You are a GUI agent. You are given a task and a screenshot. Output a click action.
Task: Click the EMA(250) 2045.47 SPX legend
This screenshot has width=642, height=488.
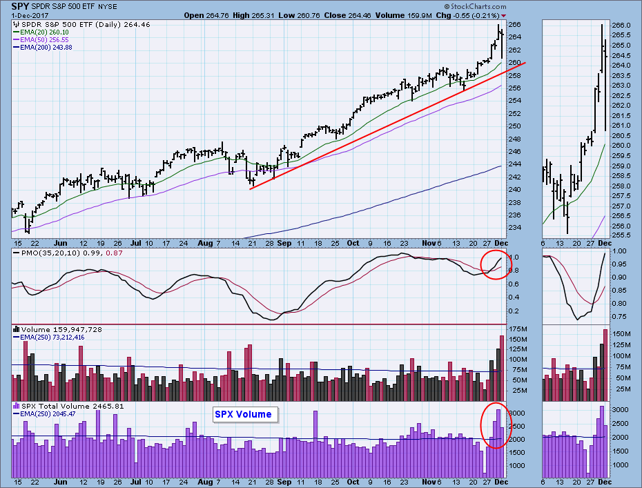click(x=45, y=414)
